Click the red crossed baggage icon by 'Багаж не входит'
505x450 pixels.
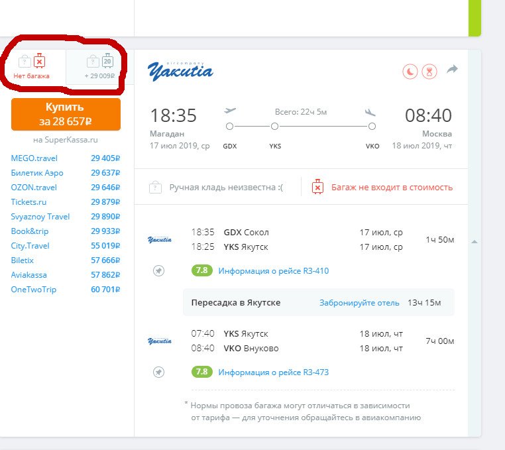(317, 187)
